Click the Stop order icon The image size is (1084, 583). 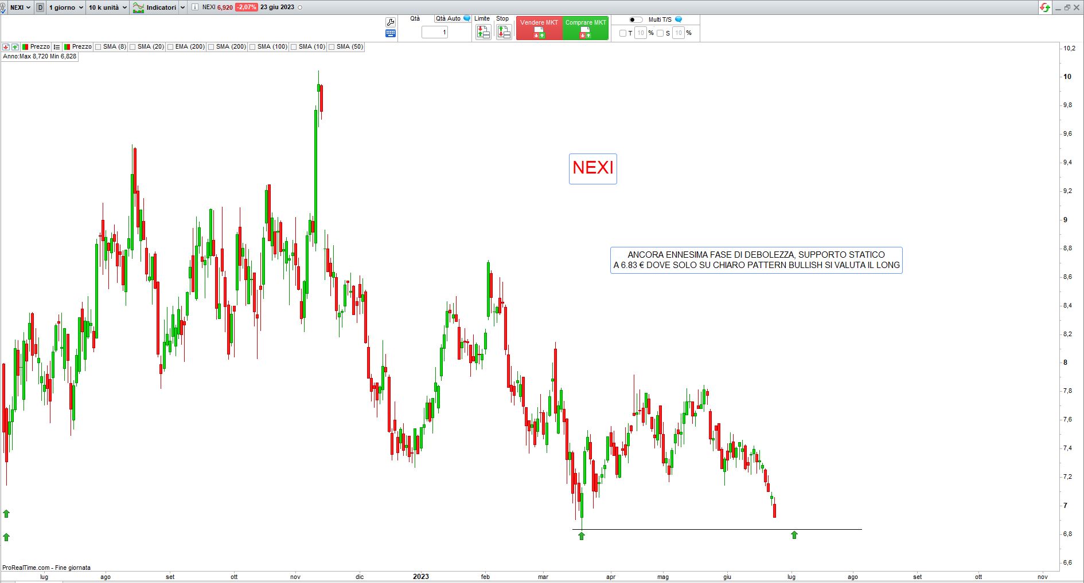click(x=504, y=33)
